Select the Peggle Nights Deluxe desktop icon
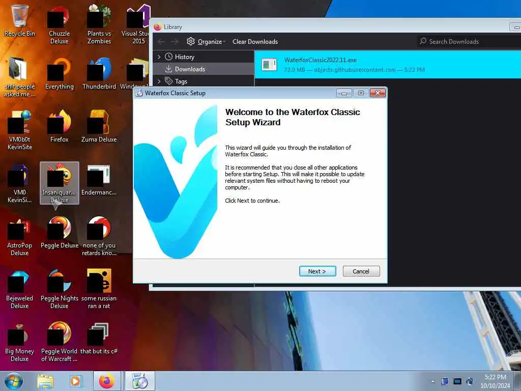The width and height of the screenshot is (521, 391). pos(59,289)
